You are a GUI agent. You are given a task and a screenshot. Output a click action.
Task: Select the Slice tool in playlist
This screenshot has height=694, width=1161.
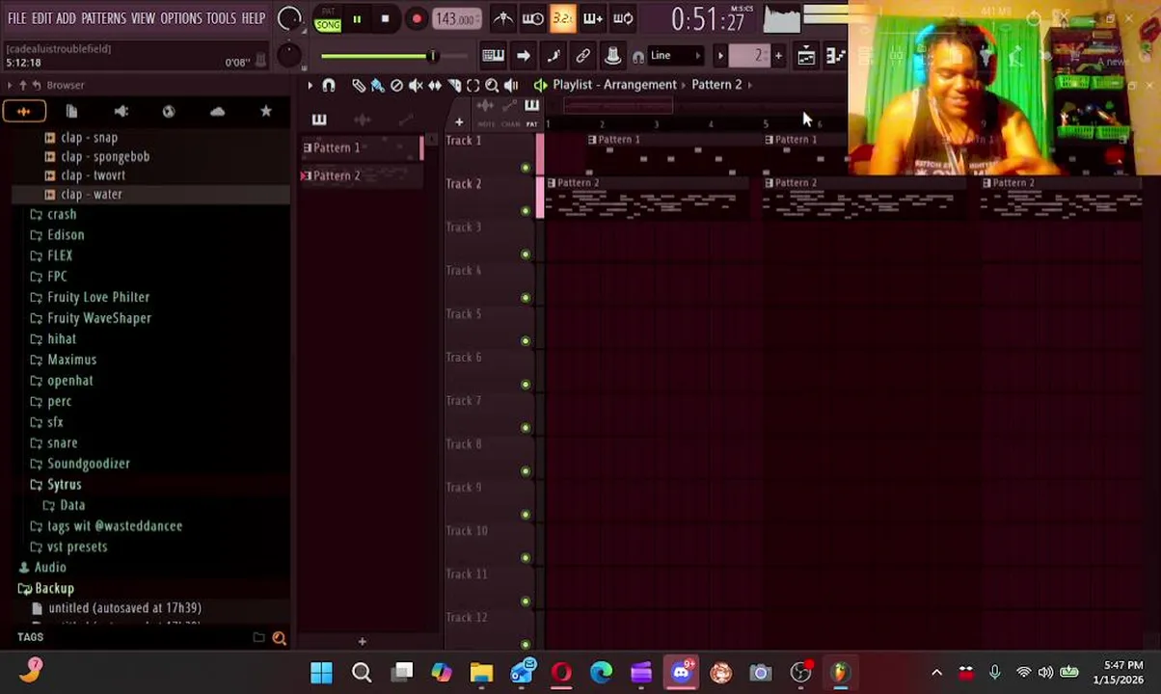(x=454, y=85)
